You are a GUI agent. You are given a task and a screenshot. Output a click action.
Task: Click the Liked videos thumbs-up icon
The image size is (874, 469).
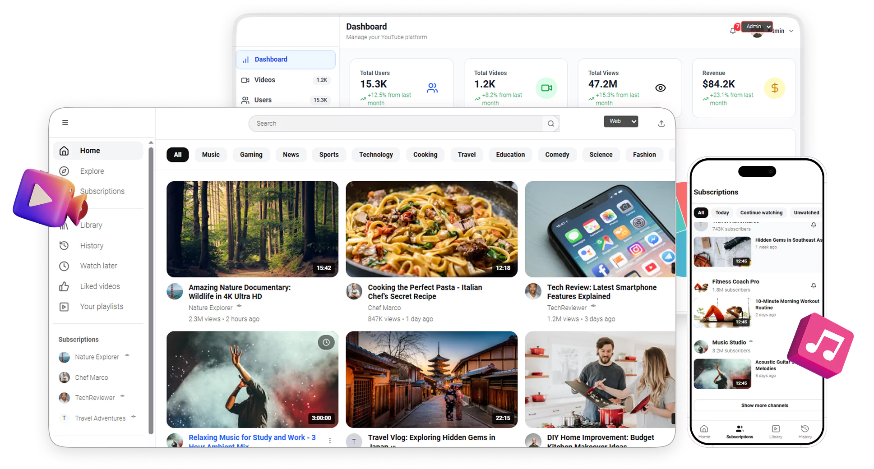64,286
